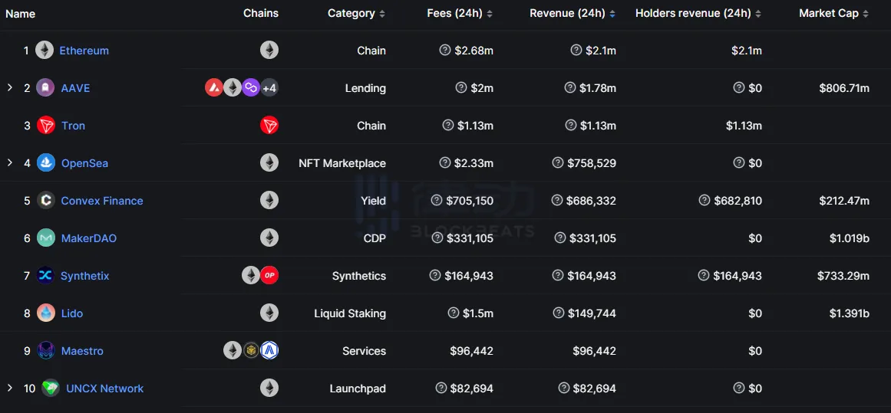Expand the OpenSea row
The height and width of the screenshot is (413, 891).
click(10, 163)
